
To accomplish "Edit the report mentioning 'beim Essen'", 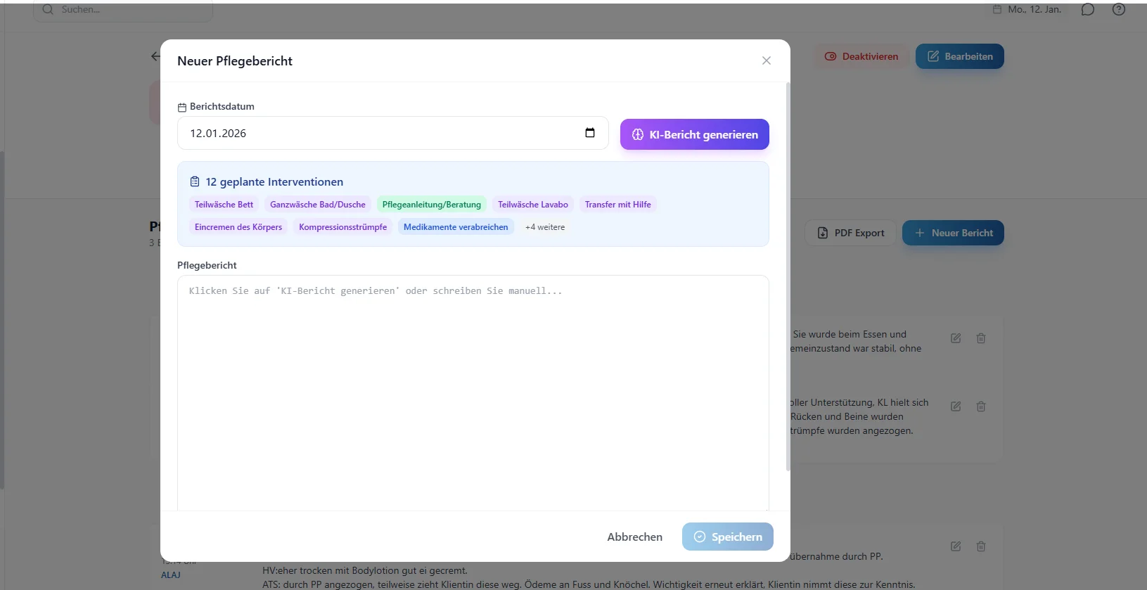I will (x=956, y=338).
